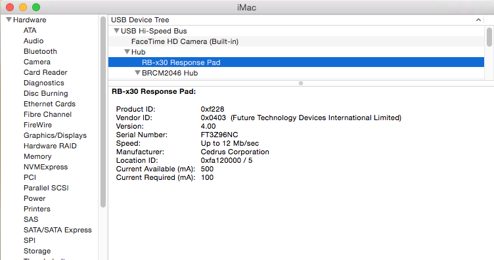The width and height of the screenshot is (494, 260).
Task: Click the Current Available value 500
Action: pyautogui.click(x=207, y=169)
